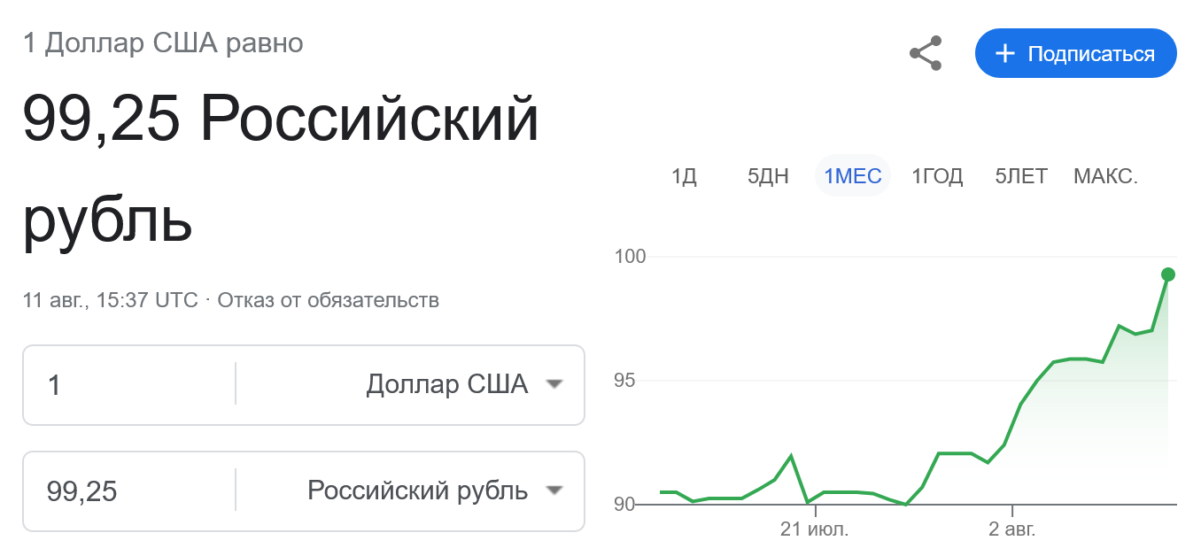Viewport: 1201px width, 556px height.
Task: Expand the Российский рубль currency dropdown
Action: (x=434, y=491)
